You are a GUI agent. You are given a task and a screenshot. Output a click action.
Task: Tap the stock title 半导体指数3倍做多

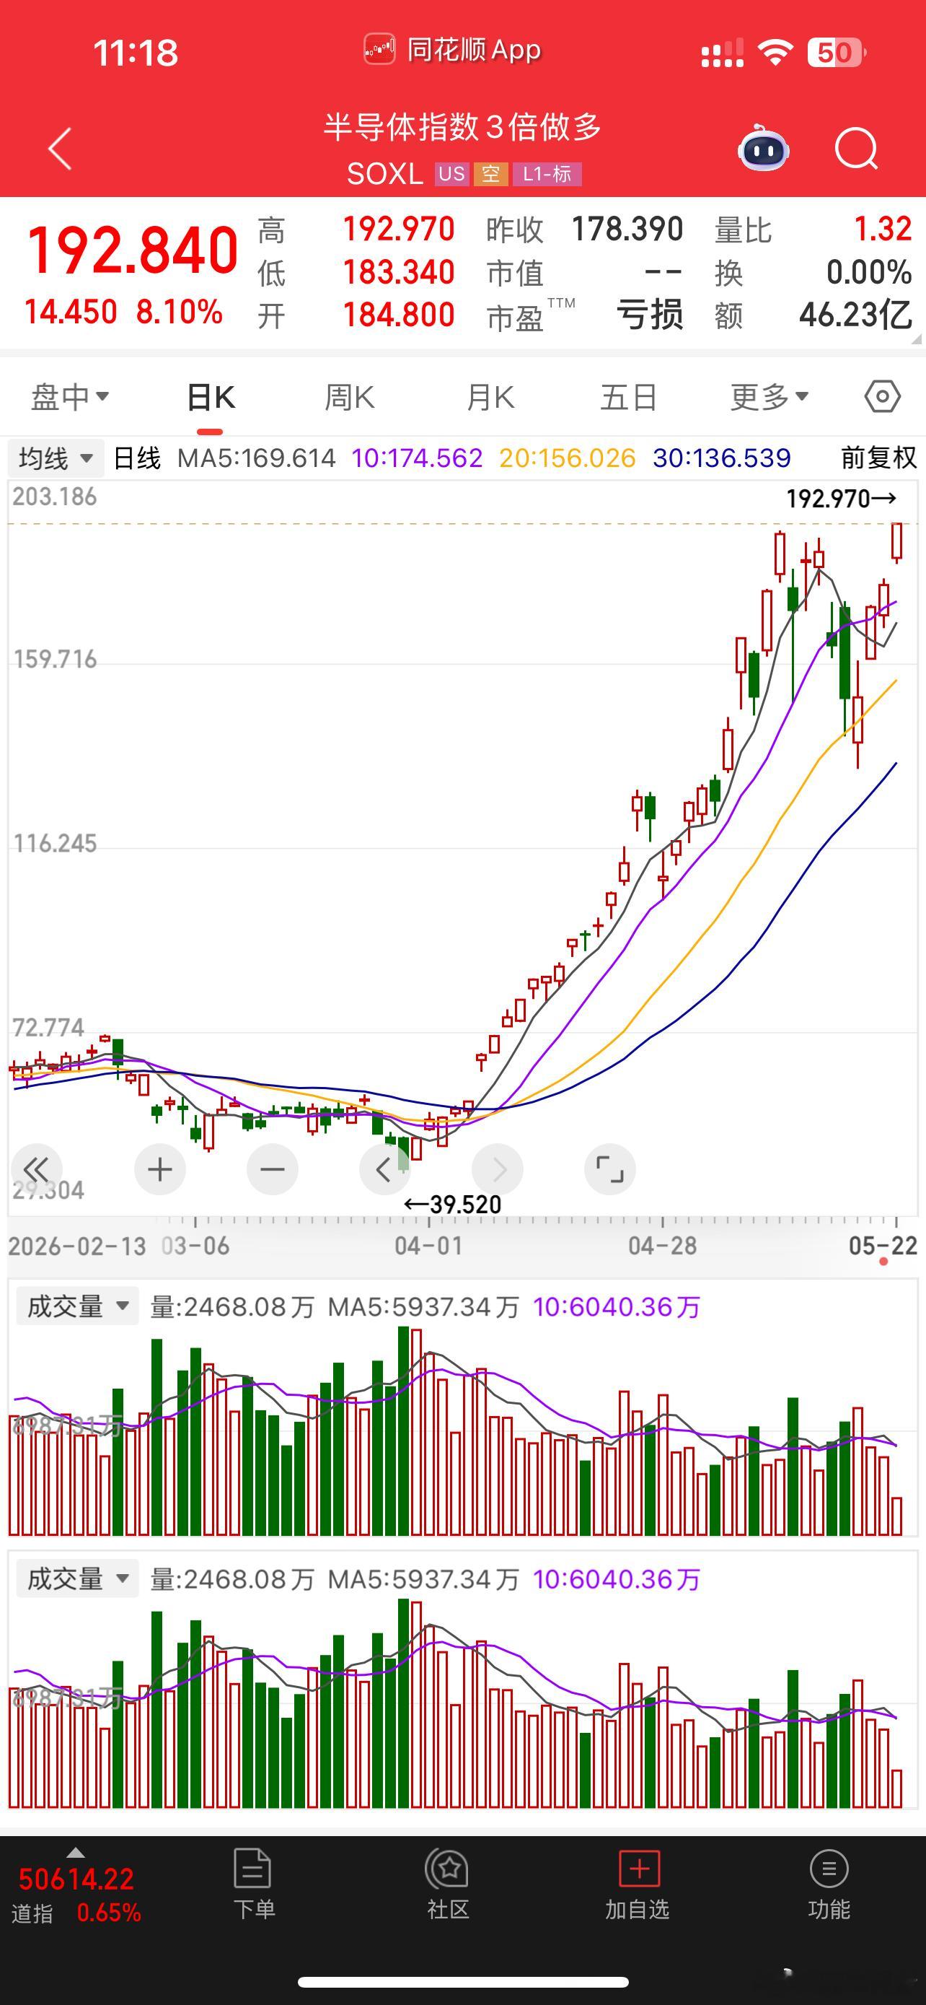(464, 127)
